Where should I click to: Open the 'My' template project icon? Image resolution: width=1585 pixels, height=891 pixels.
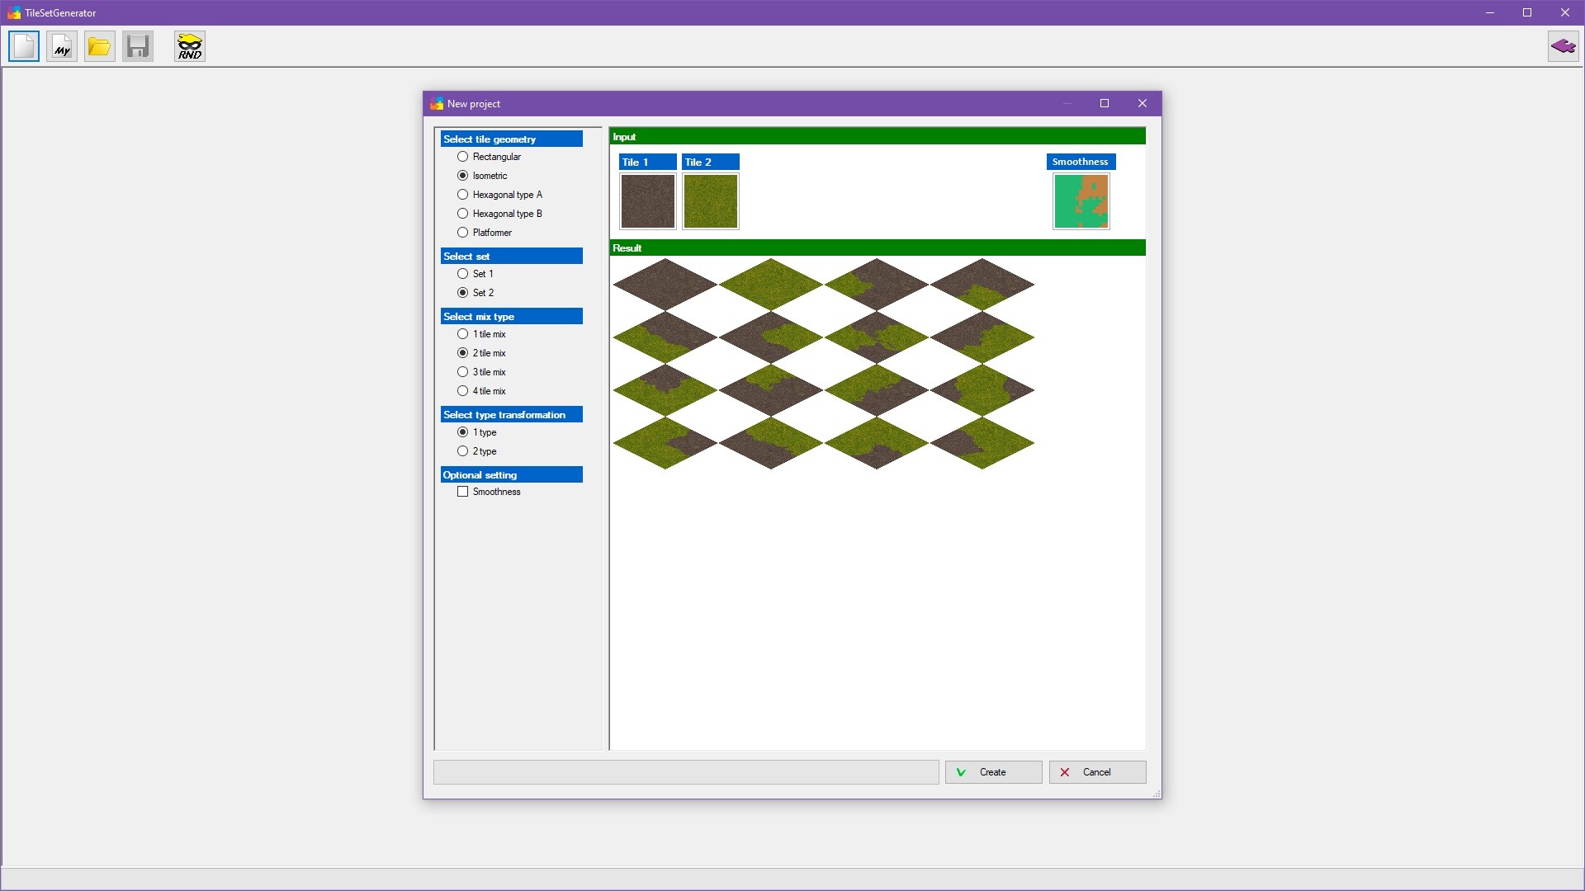[62, 46]
